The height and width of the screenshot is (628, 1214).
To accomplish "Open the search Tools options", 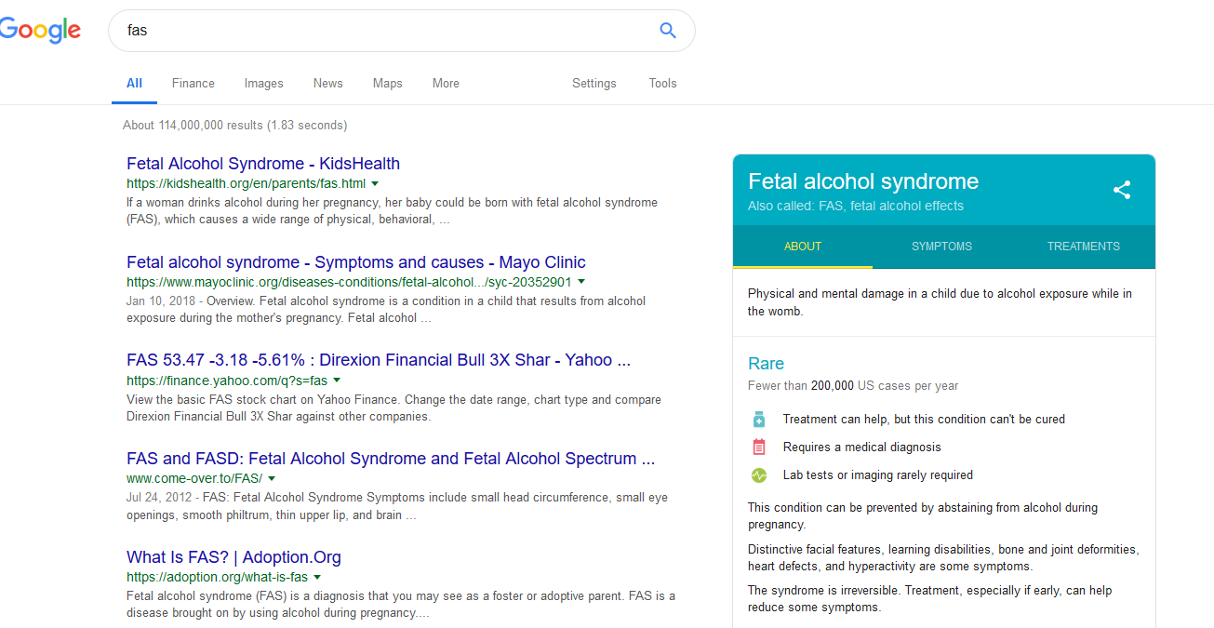I will pyautogui.click(x=662, y=83).
